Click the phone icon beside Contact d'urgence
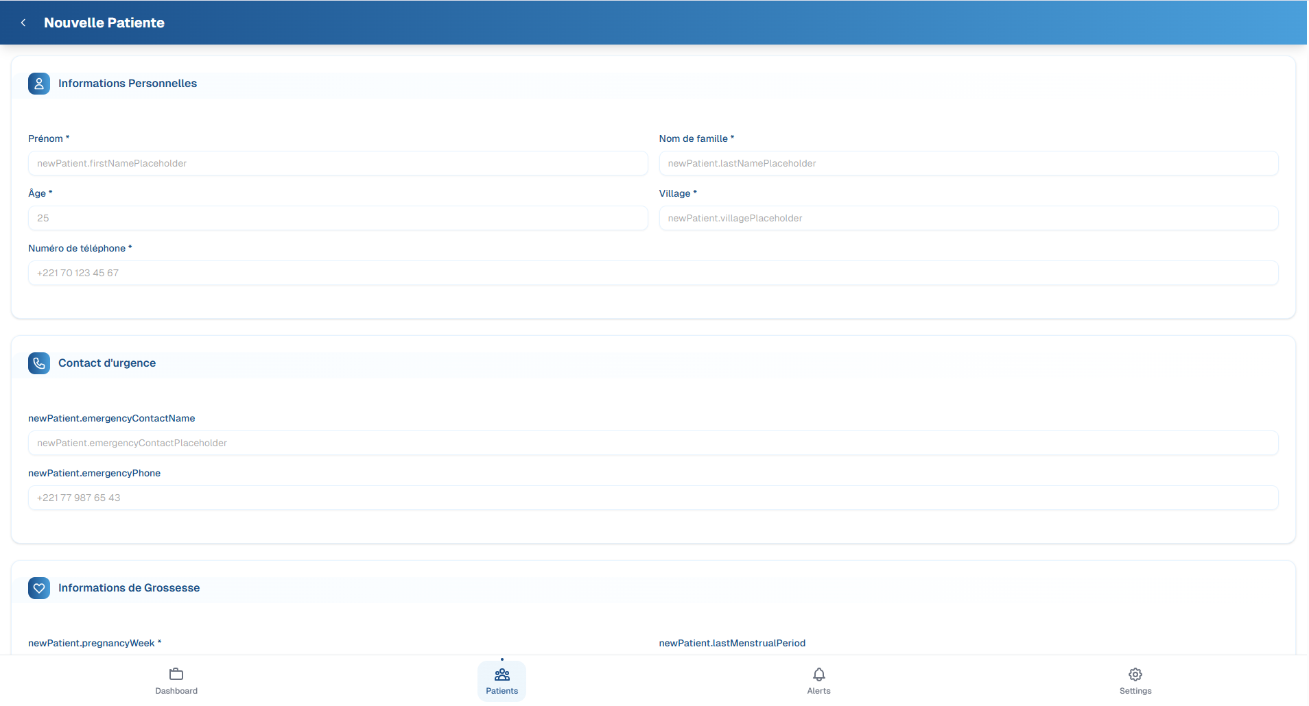The height and width of the screenshot is (706, 1309). pos(38,363)
